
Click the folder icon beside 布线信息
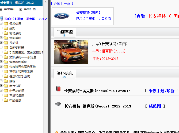coord(6,100)
